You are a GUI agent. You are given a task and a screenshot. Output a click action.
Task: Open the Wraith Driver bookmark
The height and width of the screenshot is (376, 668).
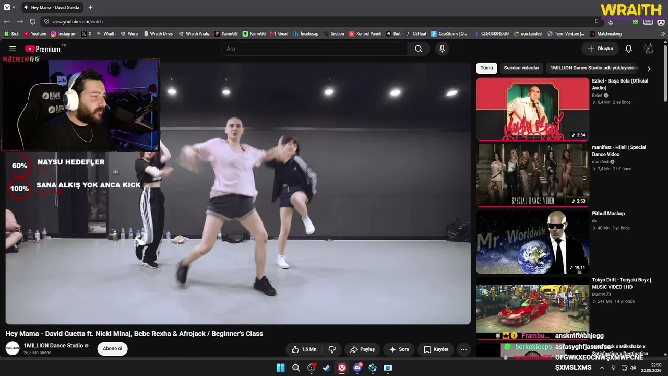click(x=158, y=34)
